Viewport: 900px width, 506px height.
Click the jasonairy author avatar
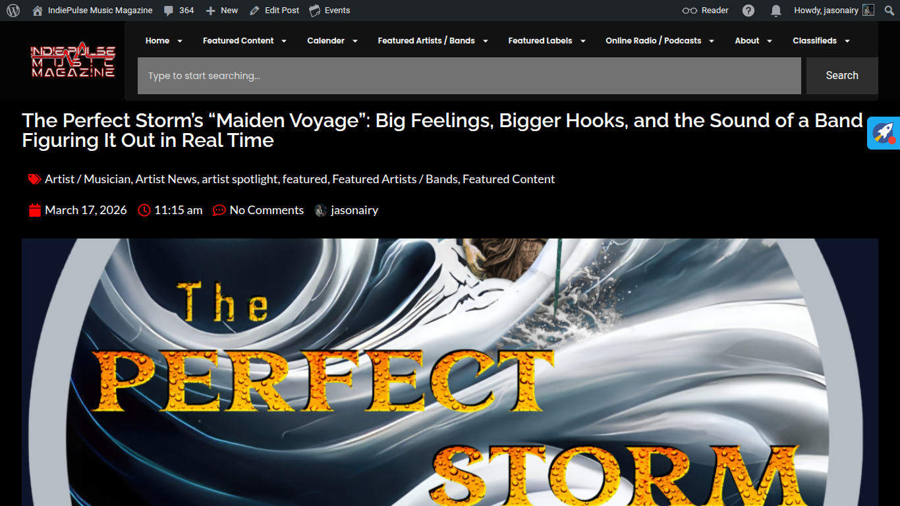click(x=321, y=210)
